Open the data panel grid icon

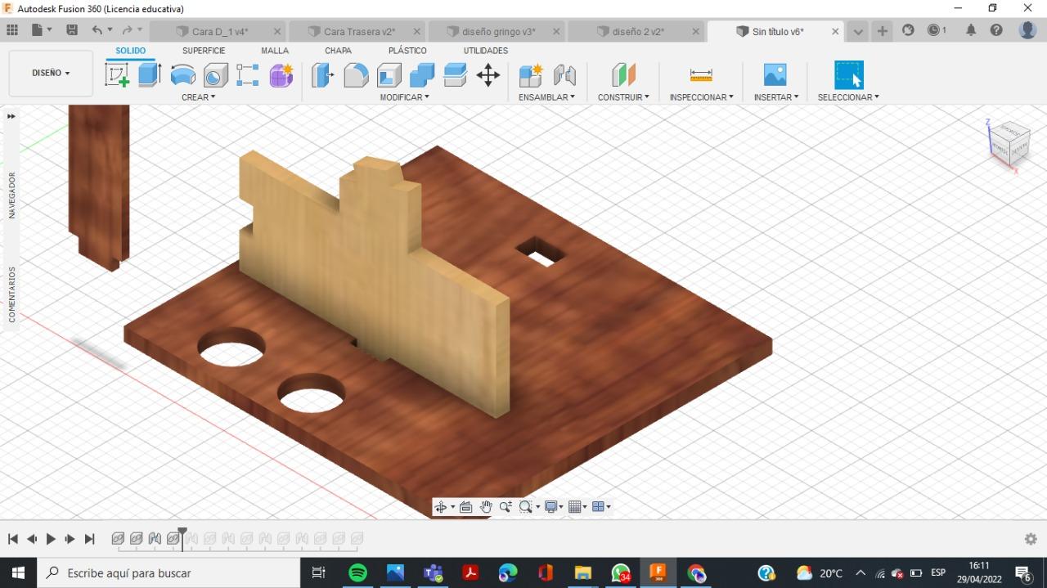(12, 30)
